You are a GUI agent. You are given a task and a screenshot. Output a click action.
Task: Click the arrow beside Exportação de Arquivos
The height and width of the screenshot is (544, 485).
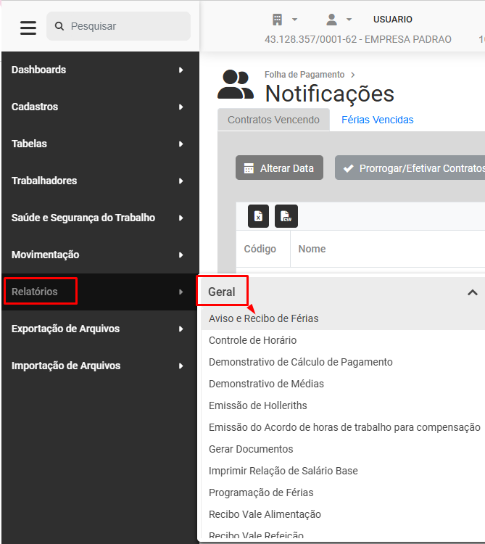pos(181,329)
